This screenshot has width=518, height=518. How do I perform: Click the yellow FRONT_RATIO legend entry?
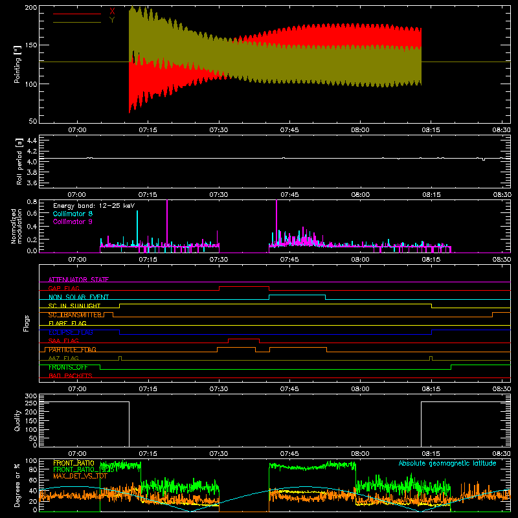pyautogui.click(x=74, y=463)
